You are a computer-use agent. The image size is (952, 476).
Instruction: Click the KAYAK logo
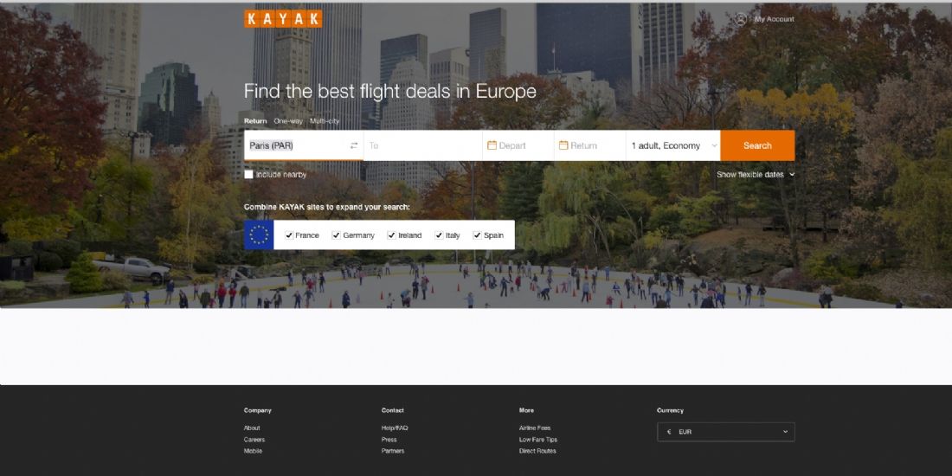(x=283, y=19)
